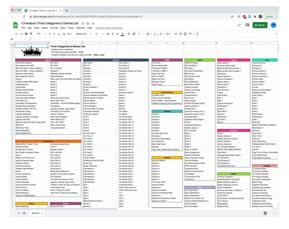Screen dimensions: 289x229
Task: Increase decimal places in the toolbar
Action: coord(64,34)
